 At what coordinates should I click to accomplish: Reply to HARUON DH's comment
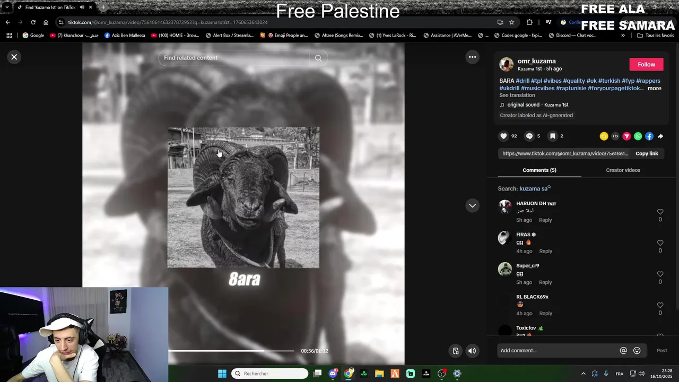tap(545, 220)
